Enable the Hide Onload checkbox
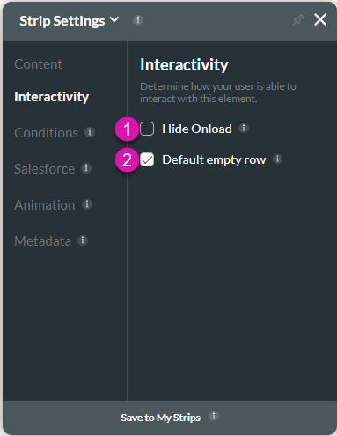Screen dimensions: 337x436 147,129
